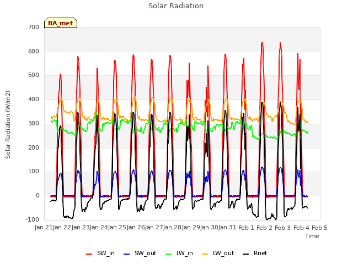Screen dimensions: 353x264
Task: Click the black Rnet legend swatch
Action: coord(246,254)
